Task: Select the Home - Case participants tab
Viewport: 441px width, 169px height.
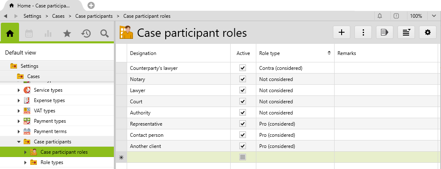Action: click(x=41, y=5)
